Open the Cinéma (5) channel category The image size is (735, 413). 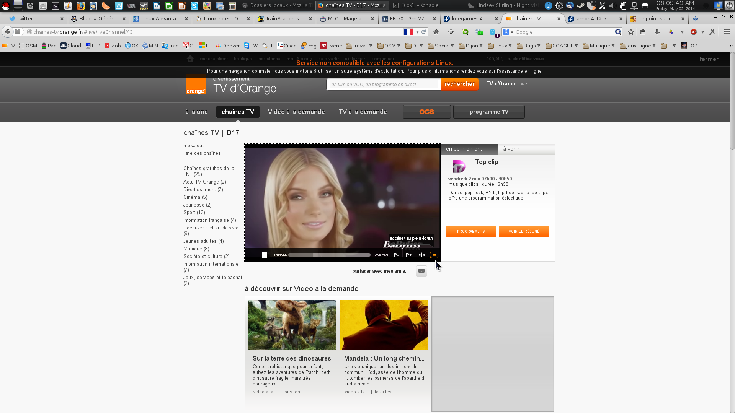tap(195, 197)
